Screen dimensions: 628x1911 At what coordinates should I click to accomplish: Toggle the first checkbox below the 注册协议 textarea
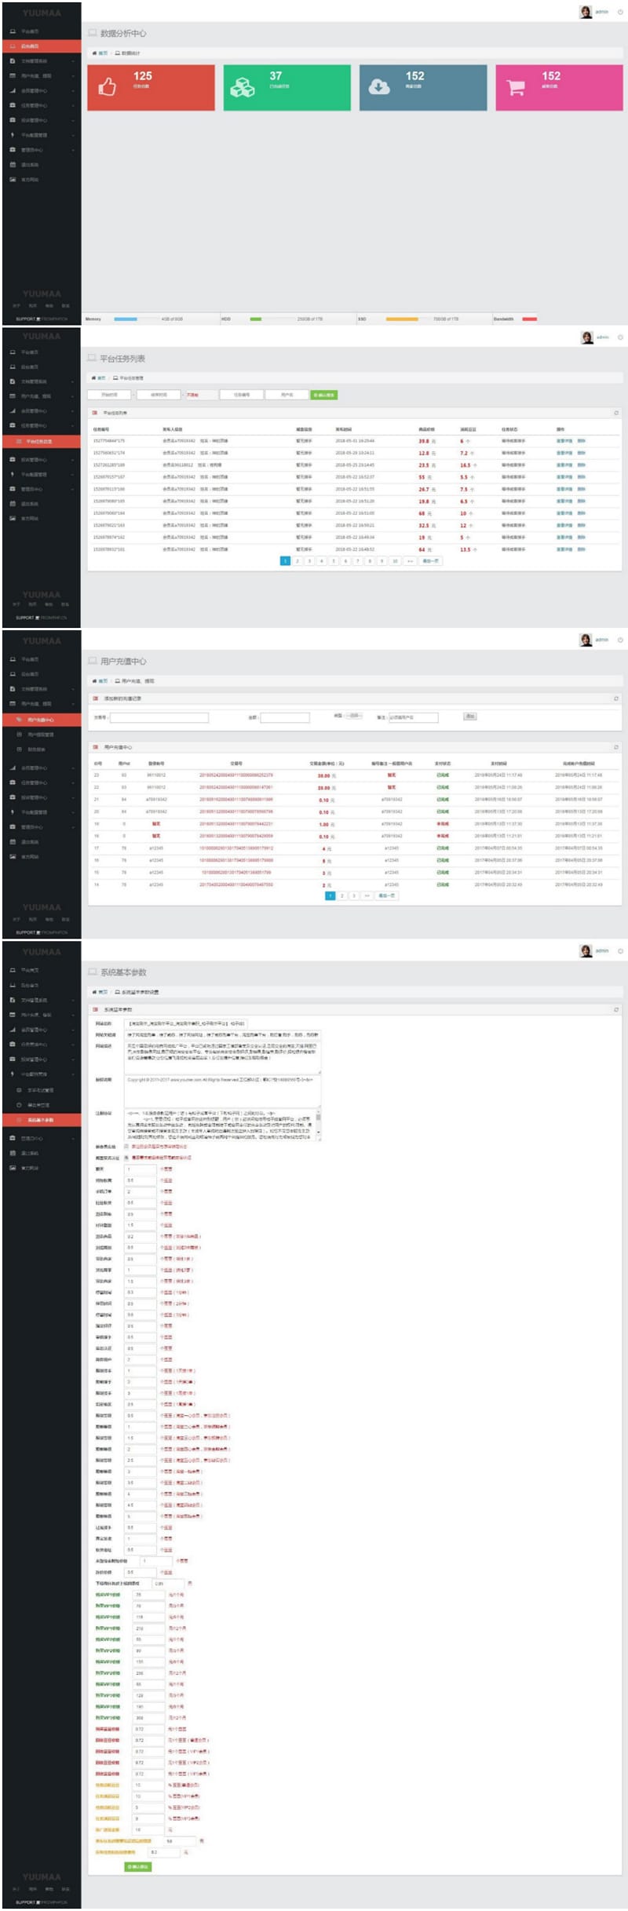pos(126,1147)
